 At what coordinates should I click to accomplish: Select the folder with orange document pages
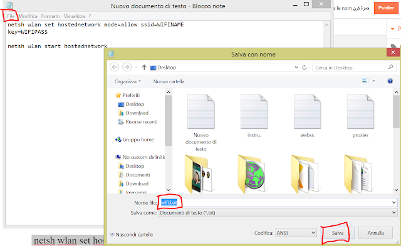click(305, 175)
